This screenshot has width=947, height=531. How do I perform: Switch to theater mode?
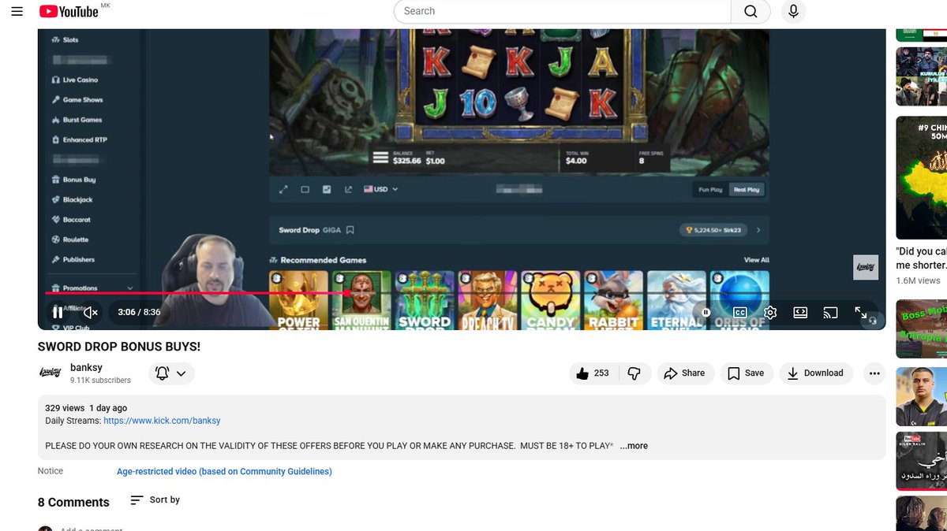point(800,312)
